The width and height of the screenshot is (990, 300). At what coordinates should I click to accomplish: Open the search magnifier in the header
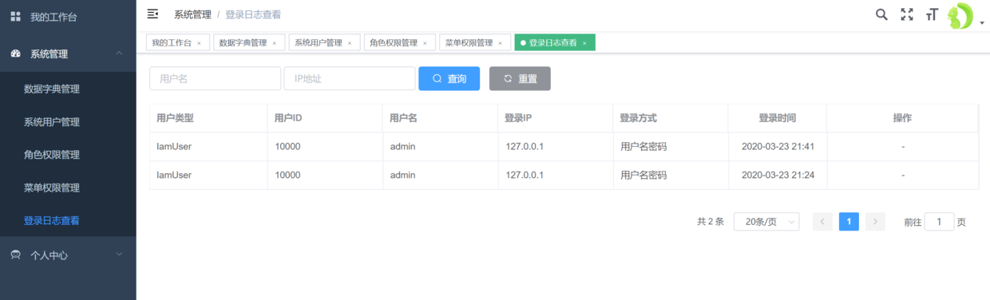881,14
